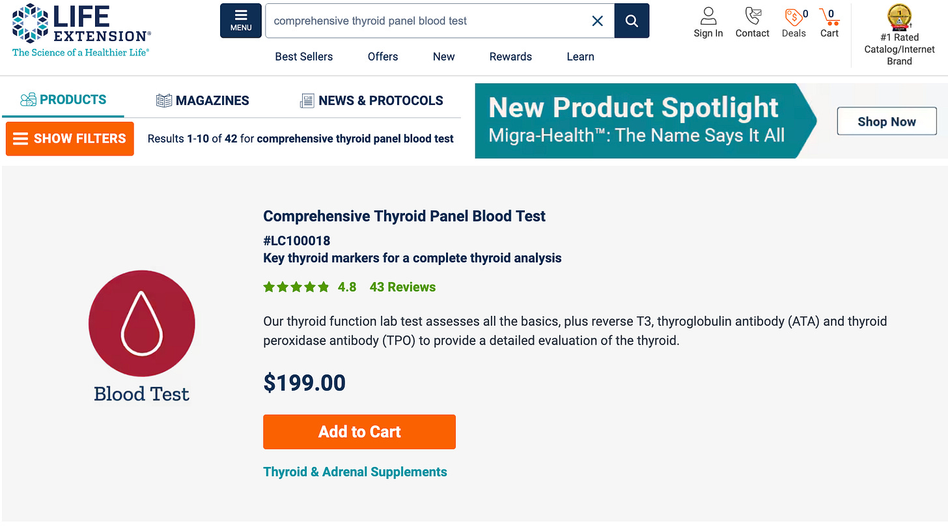The height and width of the screenshot is (532, 948).
Task: Expand SHOW FILTERS panel
Action: click(x=70, y=139)
